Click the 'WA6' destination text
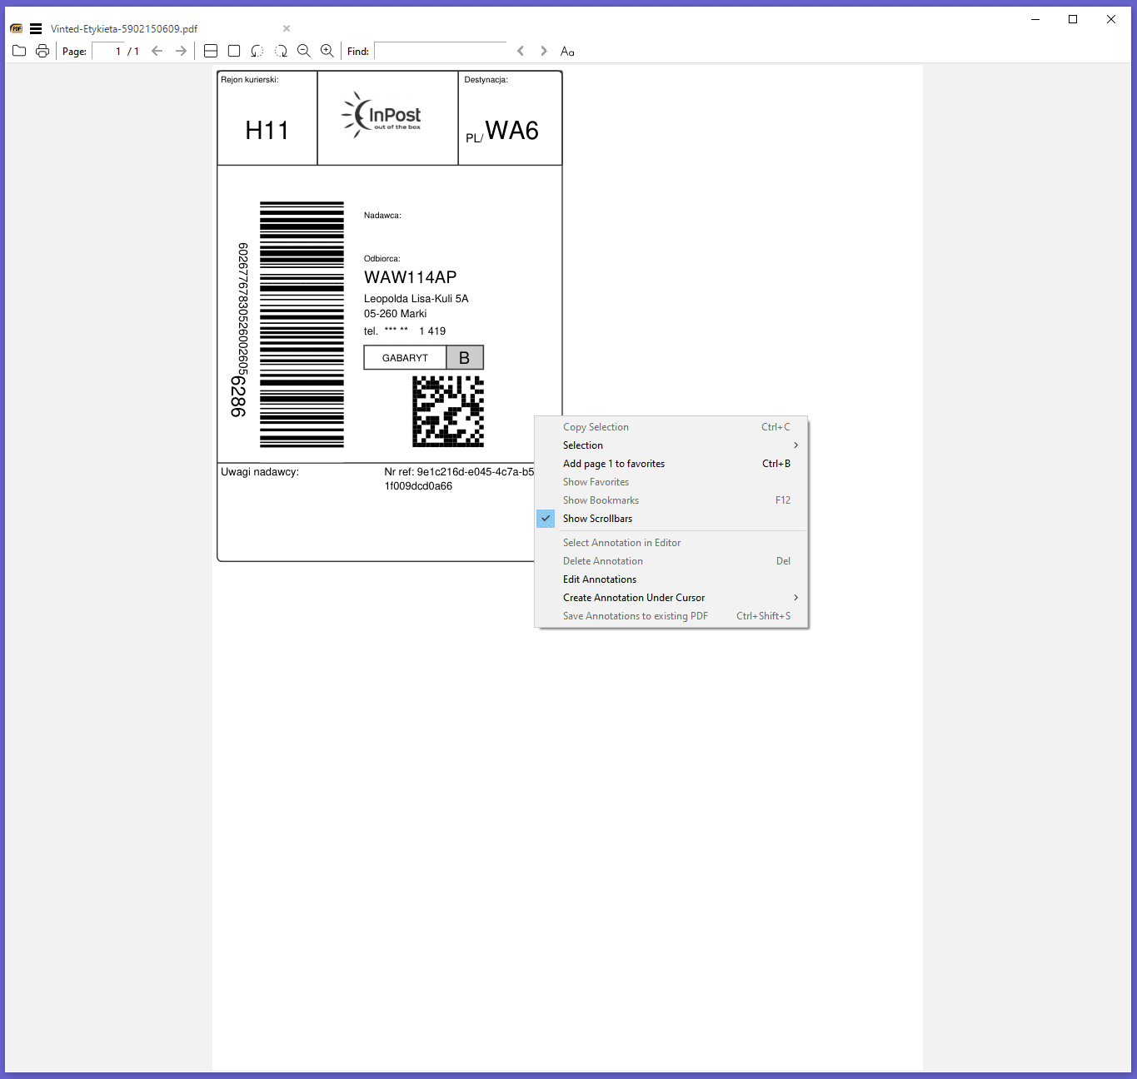 point(512,131)
